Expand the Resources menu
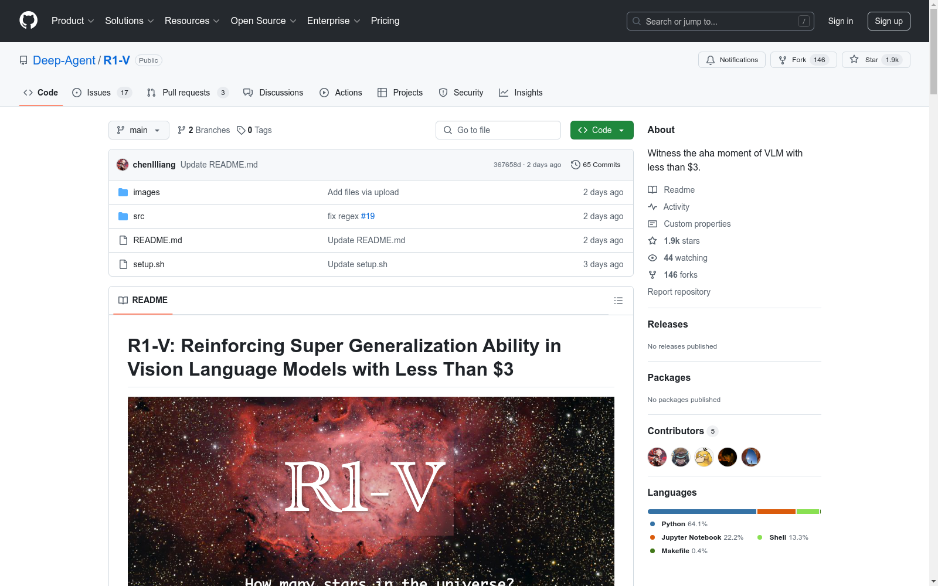Screen dimensions: 938x586 pos(192,21)
